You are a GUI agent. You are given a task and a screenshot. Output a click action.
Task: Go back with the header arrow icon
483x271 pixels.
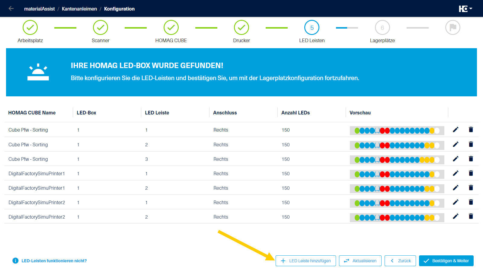(x=11, y=8)
